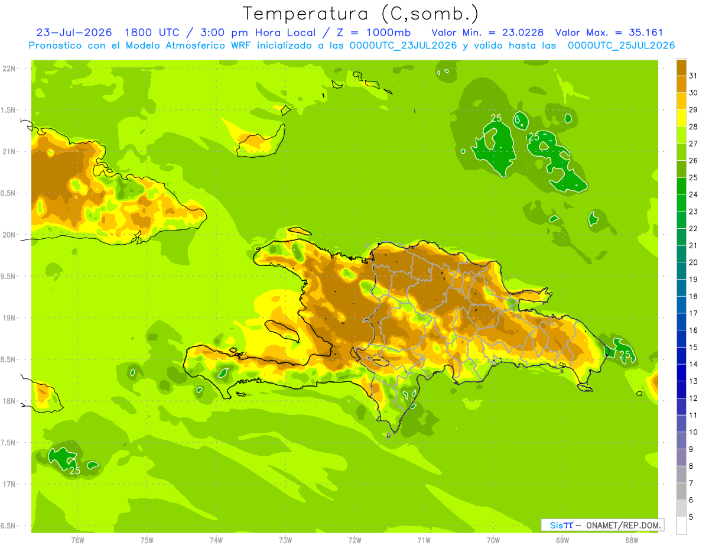This screenshot has width=709, height=548.
Task: Click the latitude label "20N"
Action: 9,235
